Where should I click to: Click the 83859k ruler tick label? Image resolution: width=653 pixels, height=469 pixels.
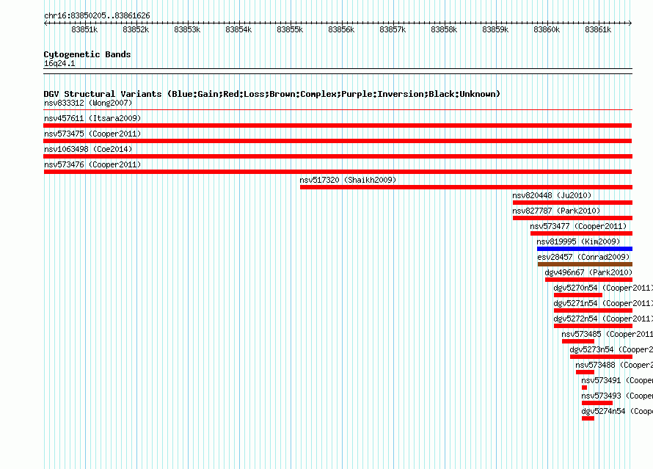click(x=495, y=29)
